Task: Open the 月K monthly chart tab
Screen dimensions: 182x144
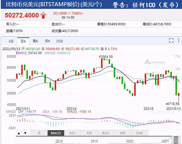Action: (47, 41)
